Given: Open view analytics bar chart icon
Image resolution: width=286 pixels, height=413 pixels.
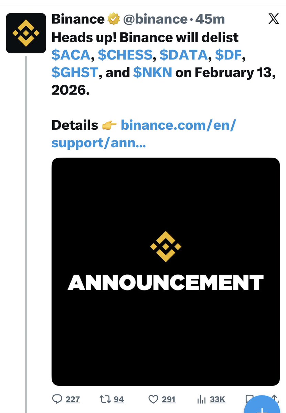Looking at the screenshot, I should tap(201, 399).
